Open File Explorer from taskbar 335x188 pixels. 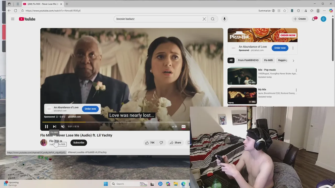pos(176,184)
